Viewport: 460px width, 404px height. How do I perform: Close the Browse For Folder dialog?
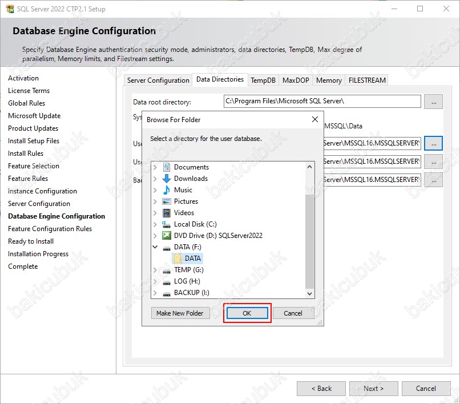click(315, 119)
